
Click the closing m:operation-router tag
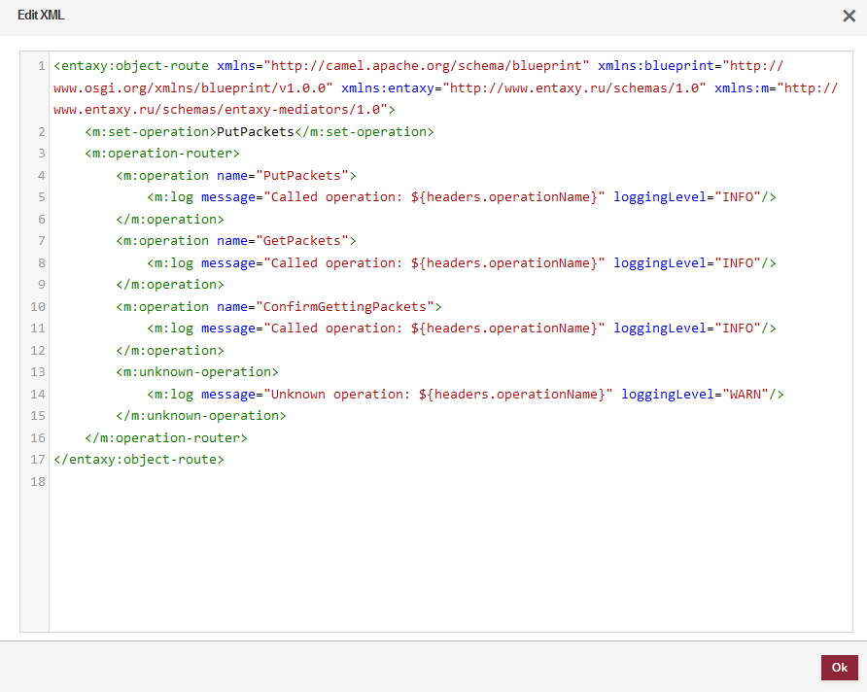166,437
